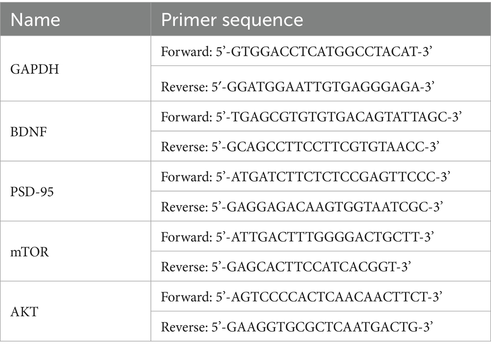Select the BDNF name cell
The width and height of the screenshot is (491, 350).
(x=27, y=131)
